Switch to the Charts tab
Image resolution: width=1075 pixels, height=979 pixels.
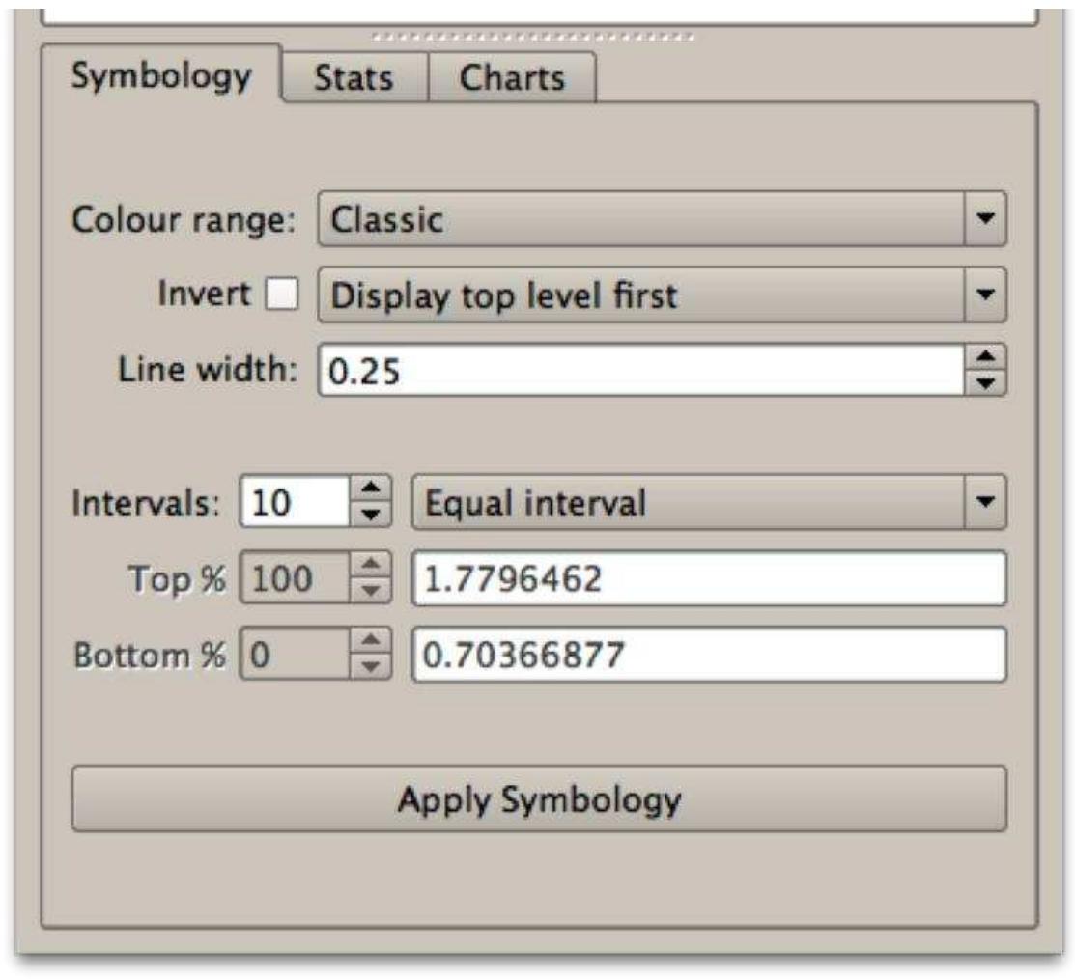512,77
